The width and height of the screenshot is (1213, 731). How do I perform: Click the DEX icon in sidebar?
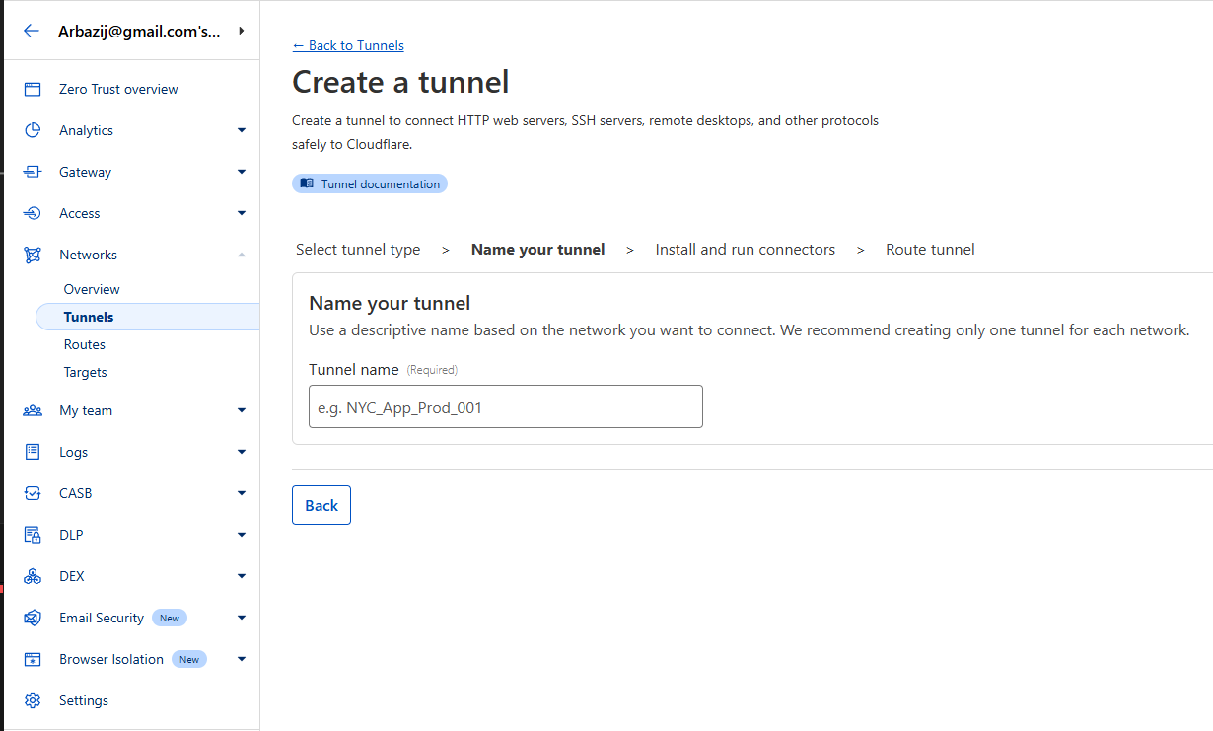pyautogui.click(x=33, y=576)
